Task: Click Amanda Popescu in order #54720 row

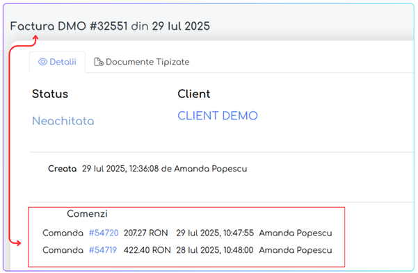Action: point(296,233)
